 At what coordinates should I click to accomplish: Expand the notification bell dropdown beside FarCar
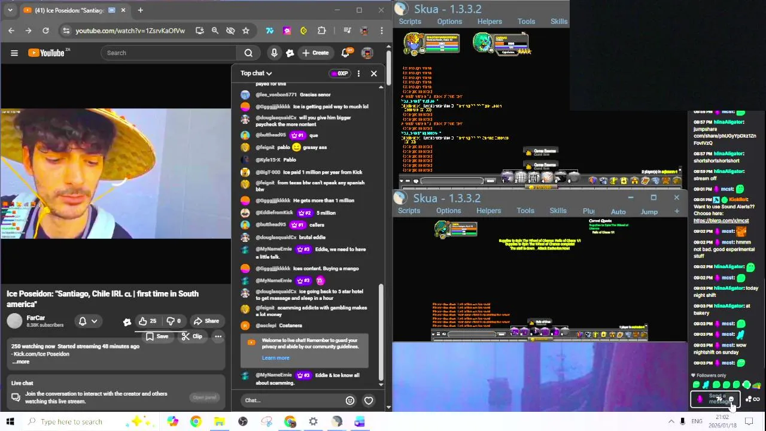[87, 321]
